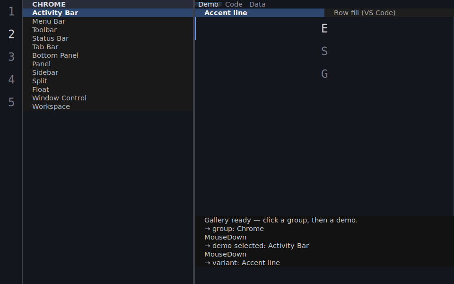Open the Demo tab

click(208, 4)
